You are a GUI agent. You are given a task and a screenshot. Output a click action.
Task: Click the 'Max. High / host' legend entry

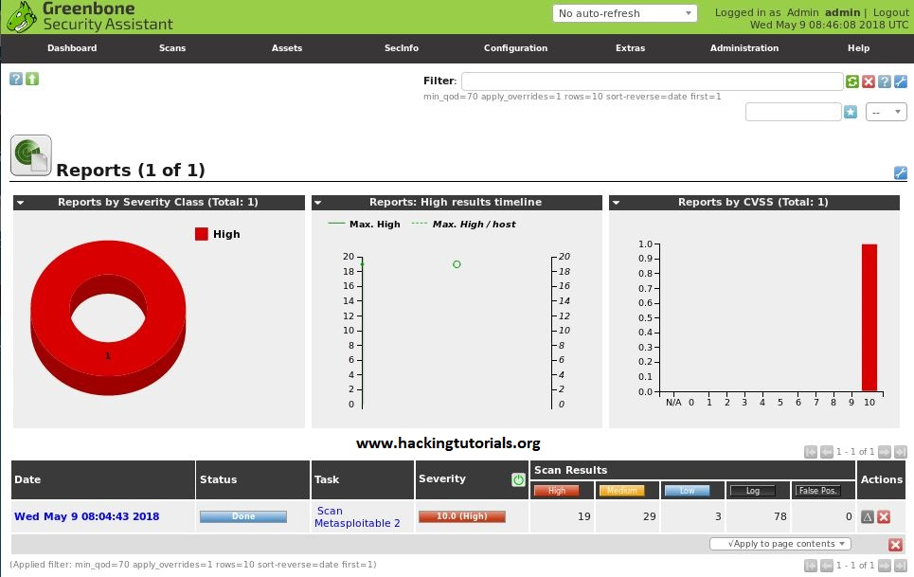(x=464, y=225)
